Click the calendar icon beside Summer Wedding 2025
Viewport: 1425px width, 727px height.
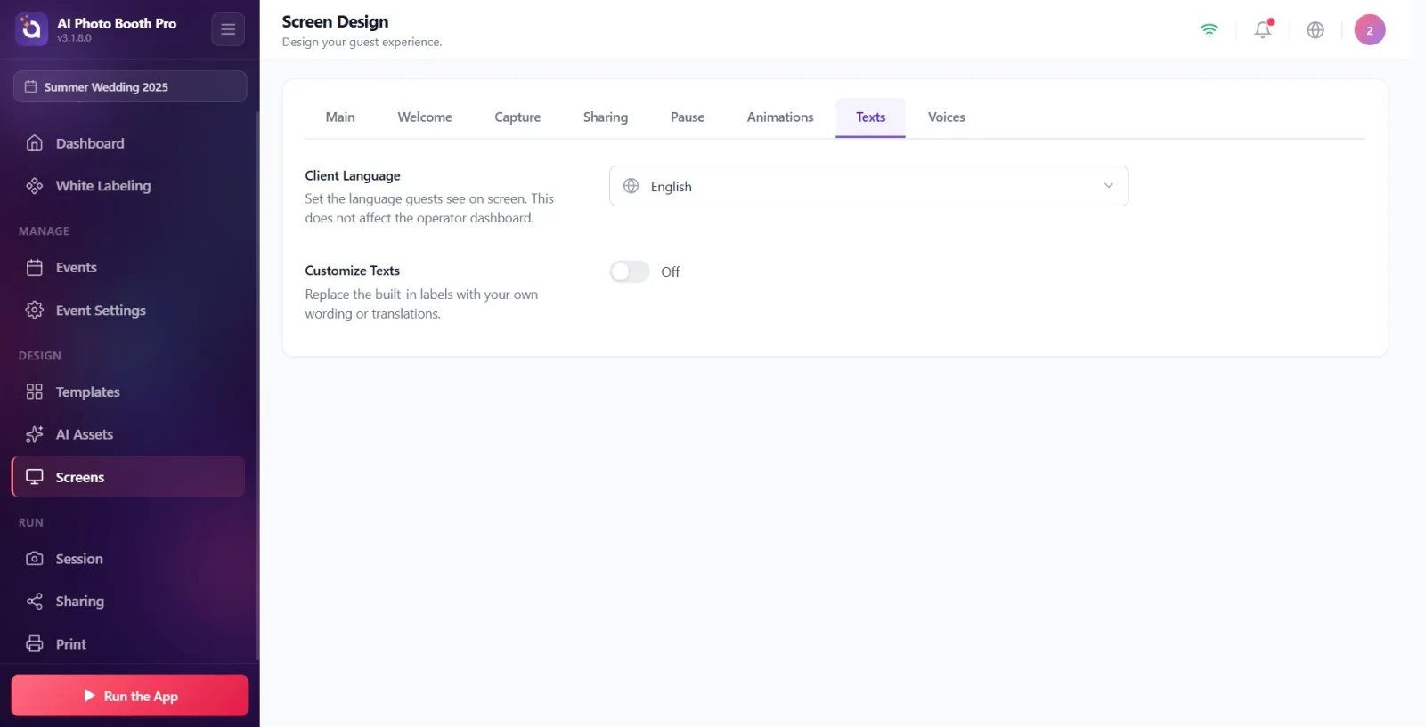click(x=30, y=86)
